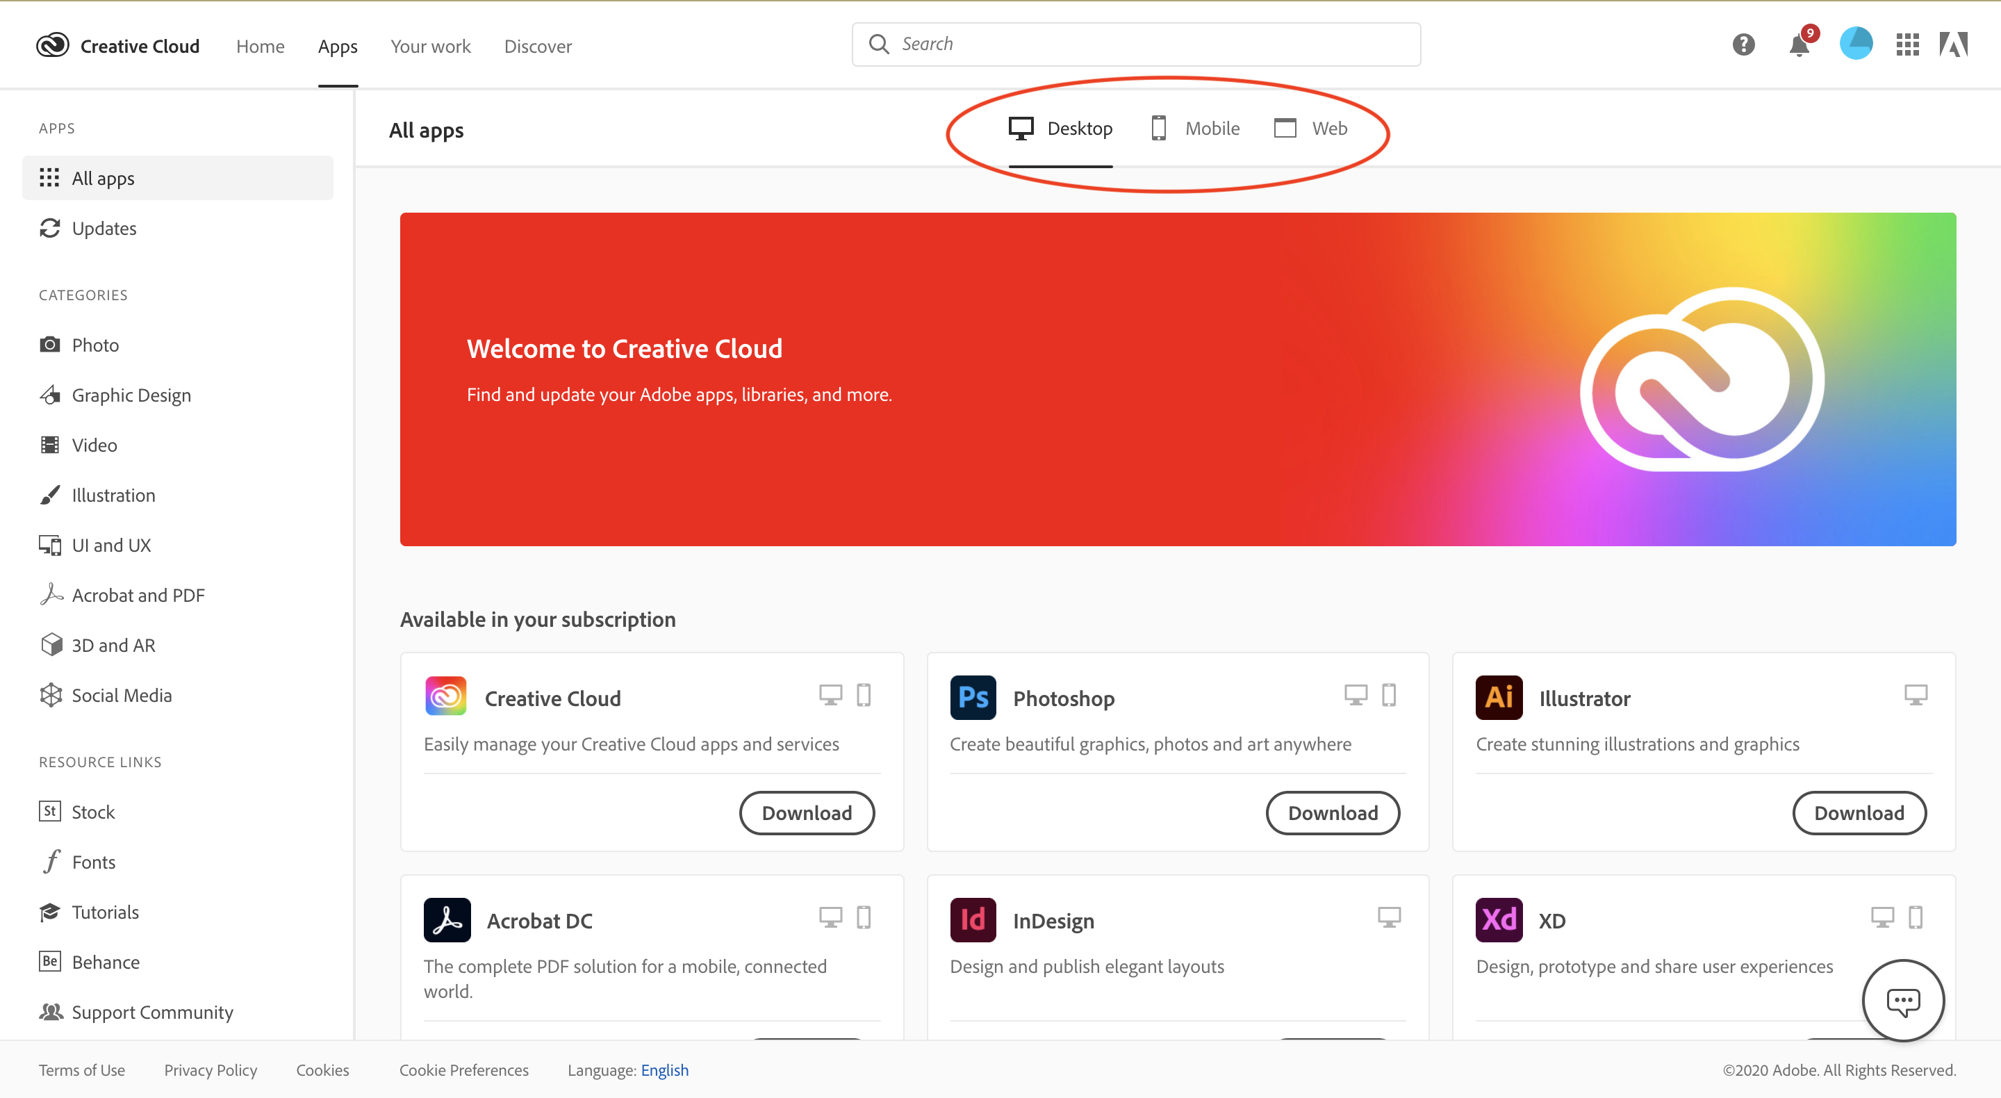
Task: Open the help question mark icon
Action: [x=1743, y=44]
